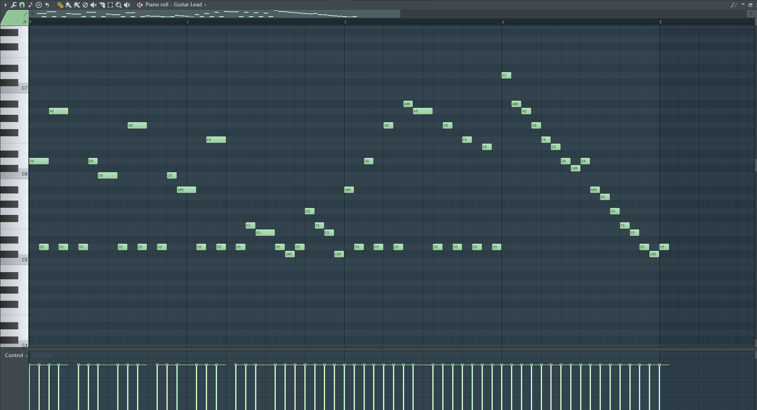Select the Delete tool
The width and height of the screenshot is (757, 410).
coord(85,5)
